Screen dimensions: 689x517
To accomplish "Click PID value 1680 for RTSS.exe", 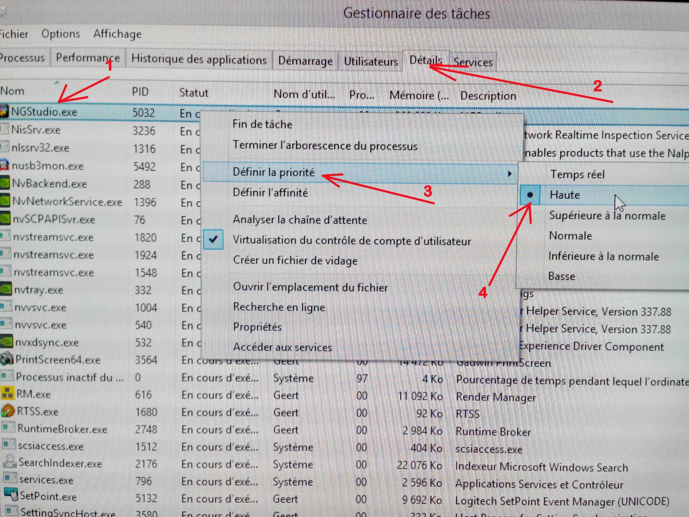I will (146, 412).
